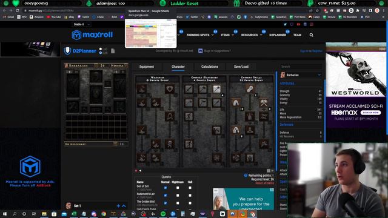The image size is (388, 218).
Task: Select the Find Item skill icon
Action: pyautogui.click(x=170, y=116)
